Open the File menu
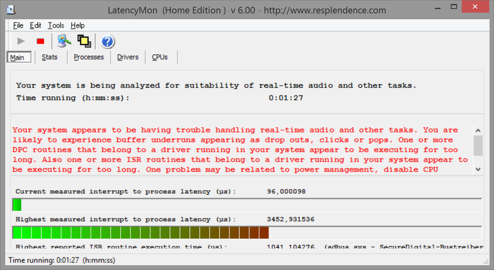Viewport: 494px width, 270px height. pyautogui.click(x=18, y=25)
